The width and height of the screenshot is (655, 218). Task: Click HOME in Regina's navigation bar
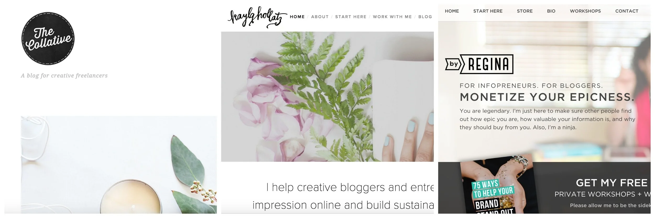(x=452, y=11)
